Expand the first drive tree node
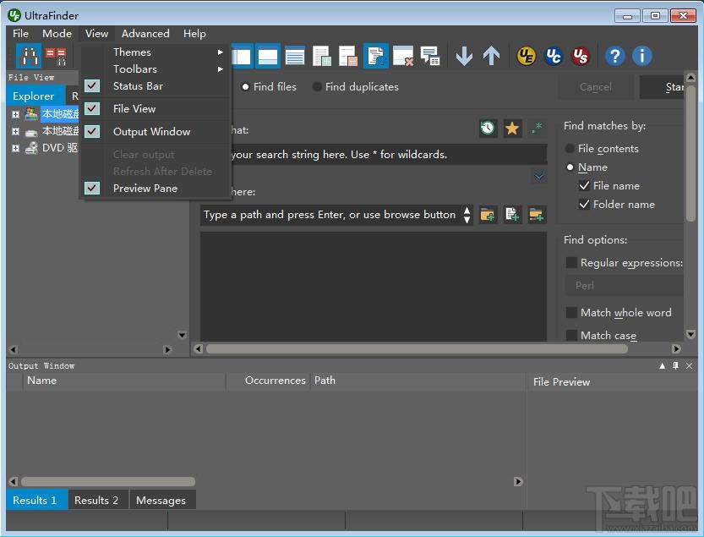The image size is (704, 537). [x=15, y=115]
